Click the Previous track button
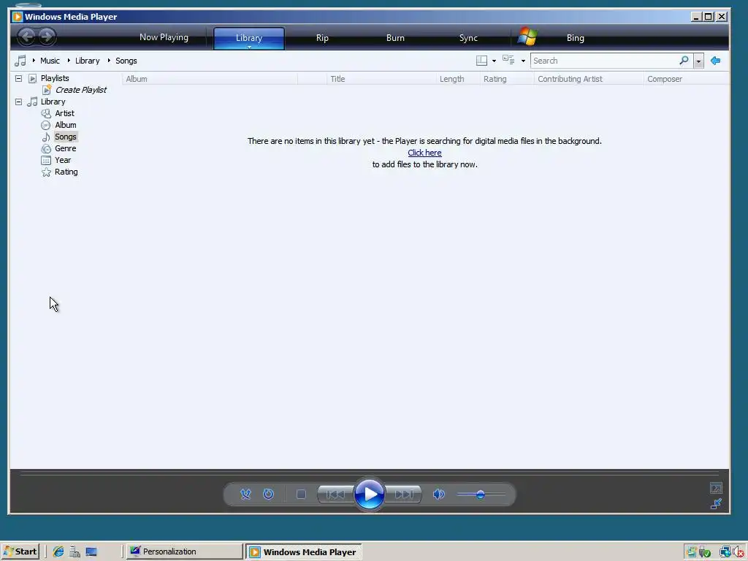Image resolution: width=748 pixels, height=561 pixels. pyautogui.click(x=335, y=495)
